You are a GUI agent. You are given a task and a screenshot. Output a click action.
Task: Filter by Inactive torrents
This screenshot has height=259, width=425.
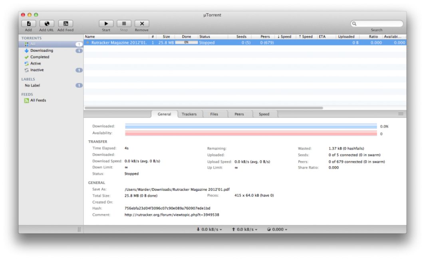coord(51,70)
